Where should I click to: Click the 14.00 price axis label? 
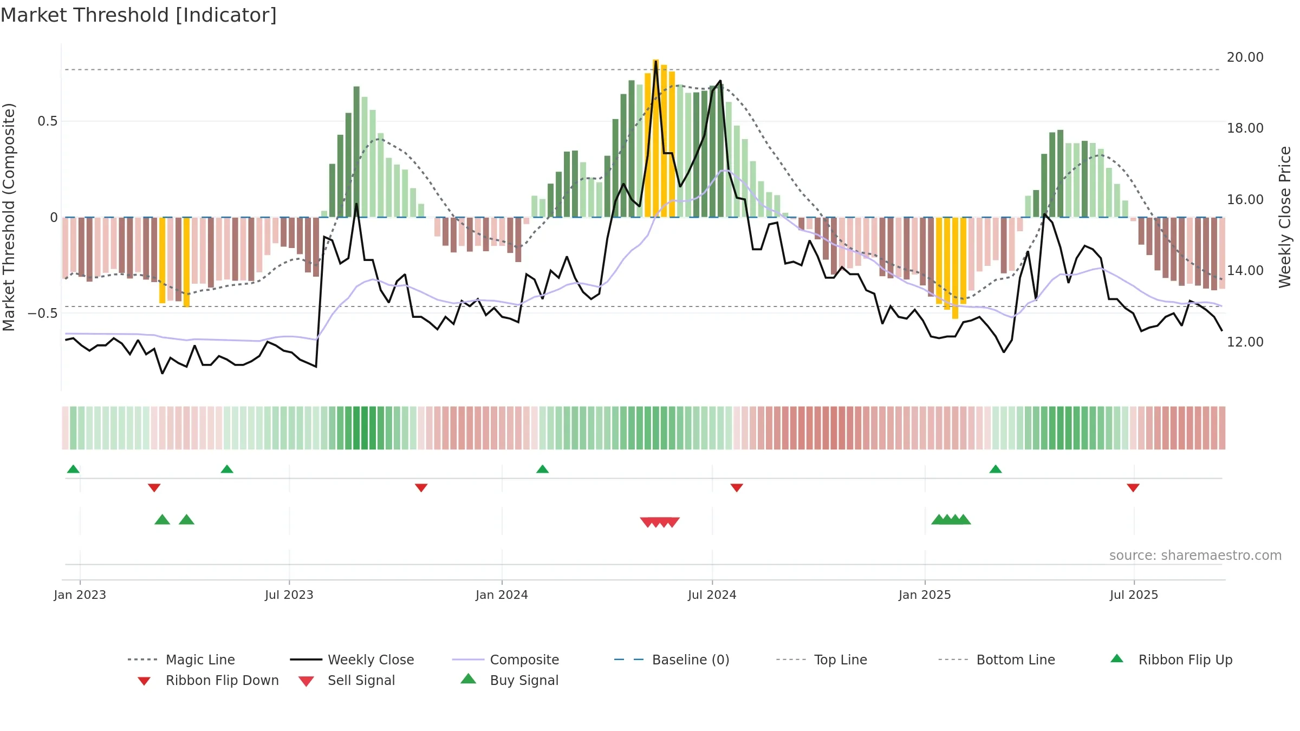tap(1245, 270)
